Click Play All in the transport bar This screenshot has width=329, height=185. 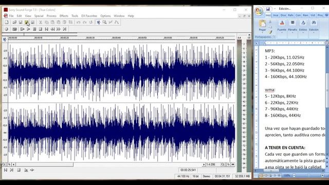tap(22, 29)
